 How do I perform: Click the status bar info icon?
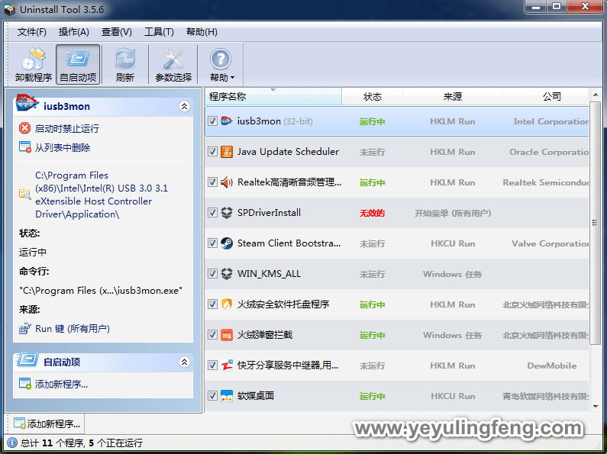pos(12,443)
